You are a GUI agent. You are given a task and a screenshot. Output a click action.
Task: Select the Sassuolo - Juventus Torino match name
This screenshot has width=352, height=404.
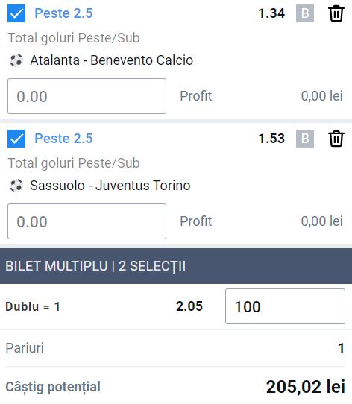110,186
